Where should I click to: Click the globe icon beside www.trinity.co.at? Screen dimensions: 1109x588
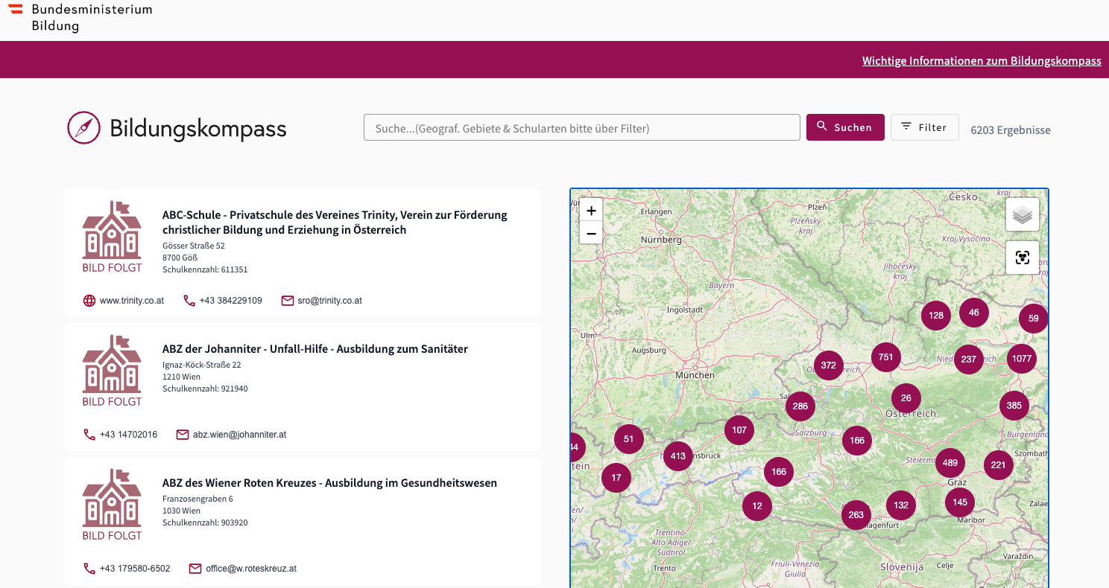(x=89, y=301)
